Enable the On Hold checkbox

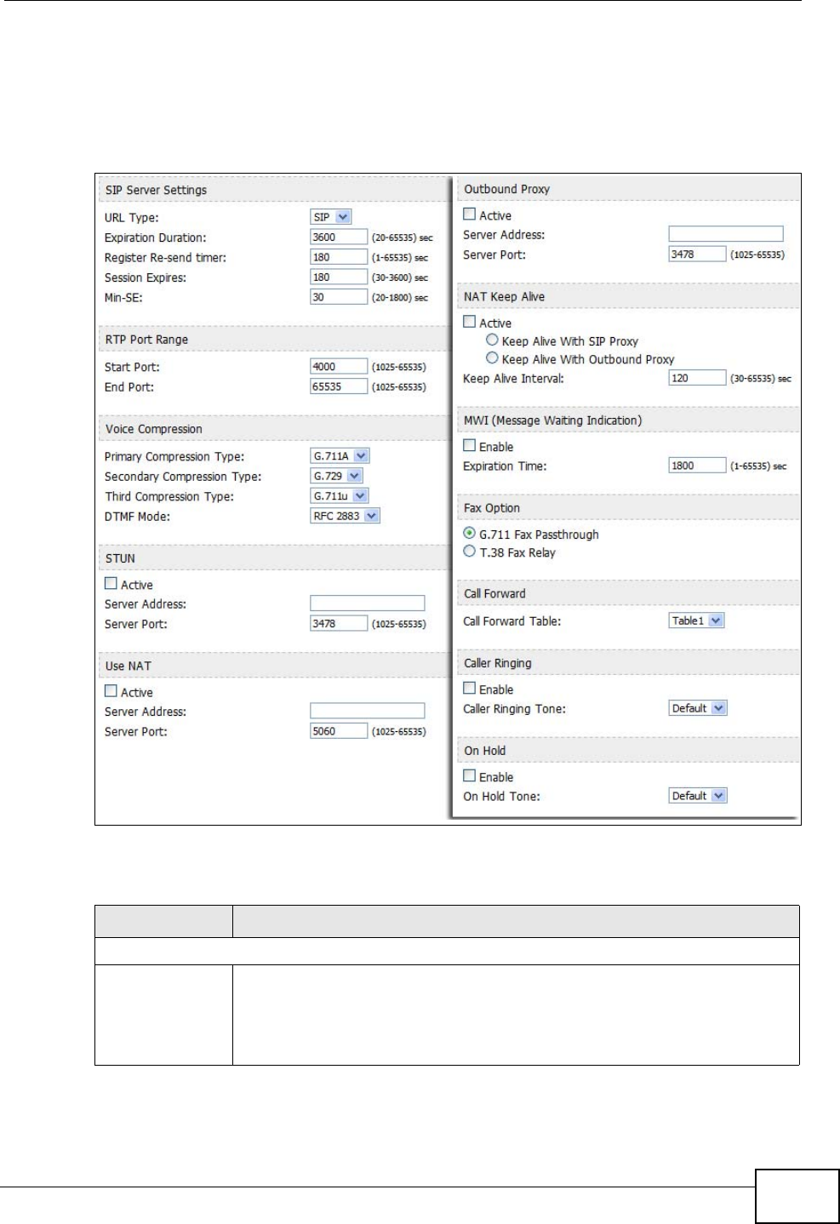point(469,775)
